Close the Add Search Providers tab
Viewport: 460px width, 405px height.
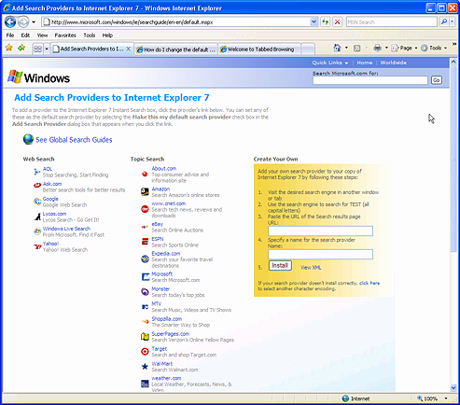coord(128,49)
